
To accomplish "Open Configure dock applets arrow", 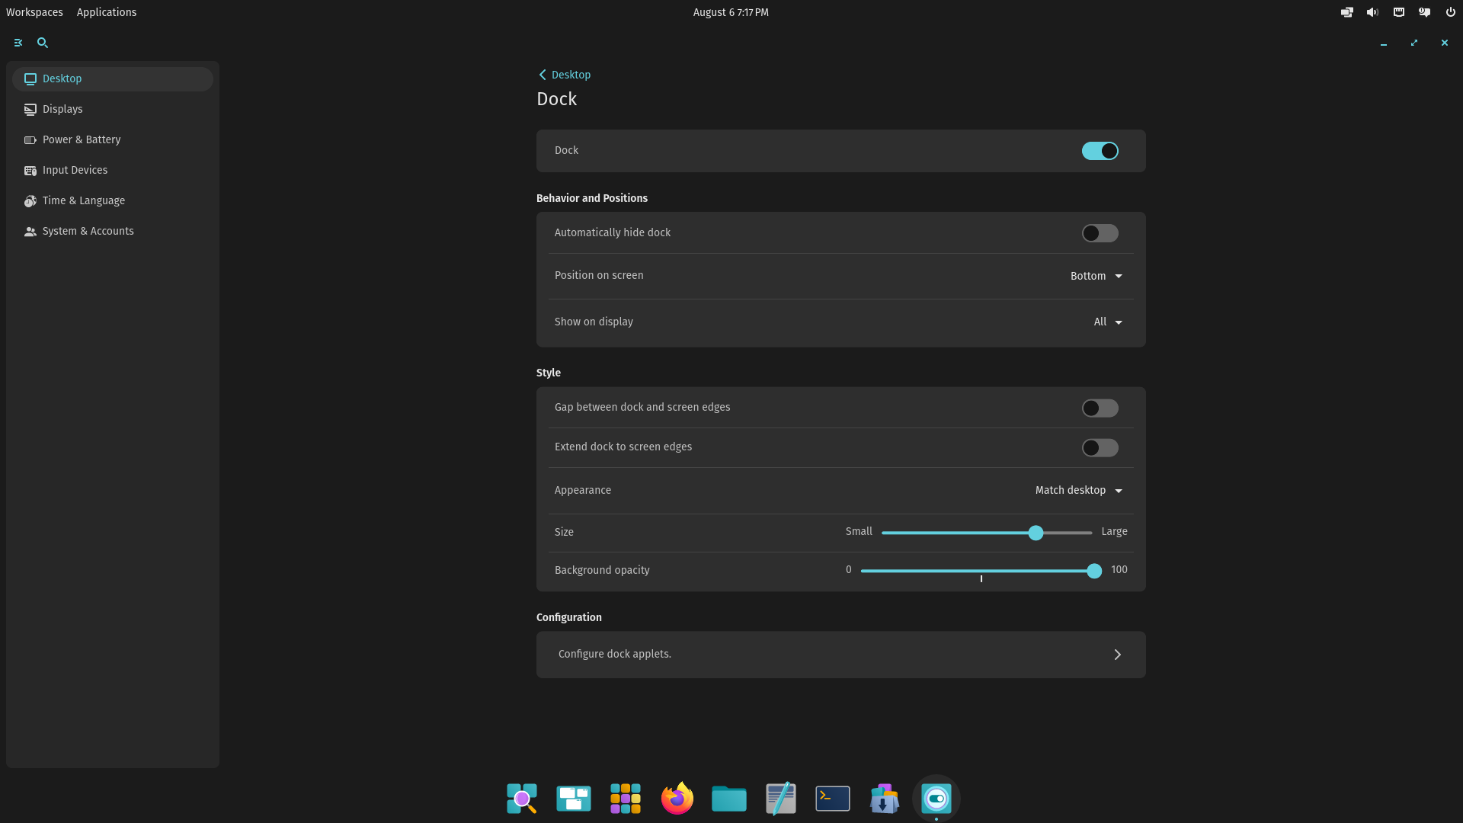I will coord(1118,655).
